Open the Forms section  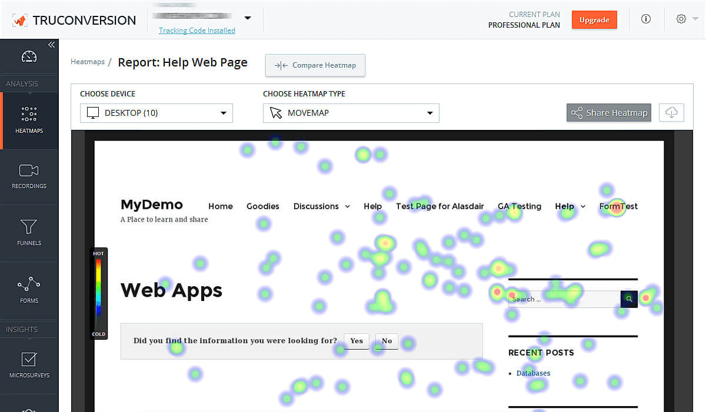click(x=29, y=290)
